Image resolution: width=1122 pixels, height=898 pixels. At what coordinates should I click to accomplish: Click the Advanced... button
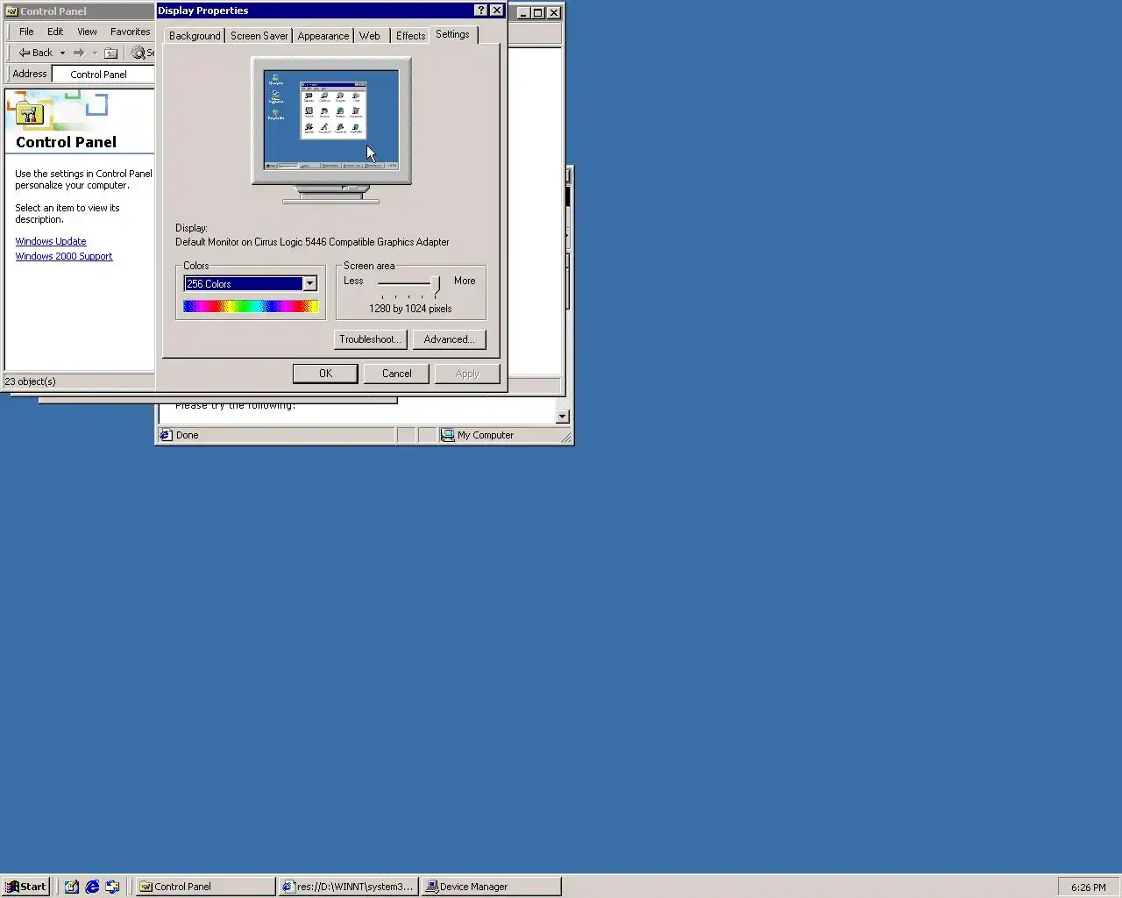click(449, 339)
